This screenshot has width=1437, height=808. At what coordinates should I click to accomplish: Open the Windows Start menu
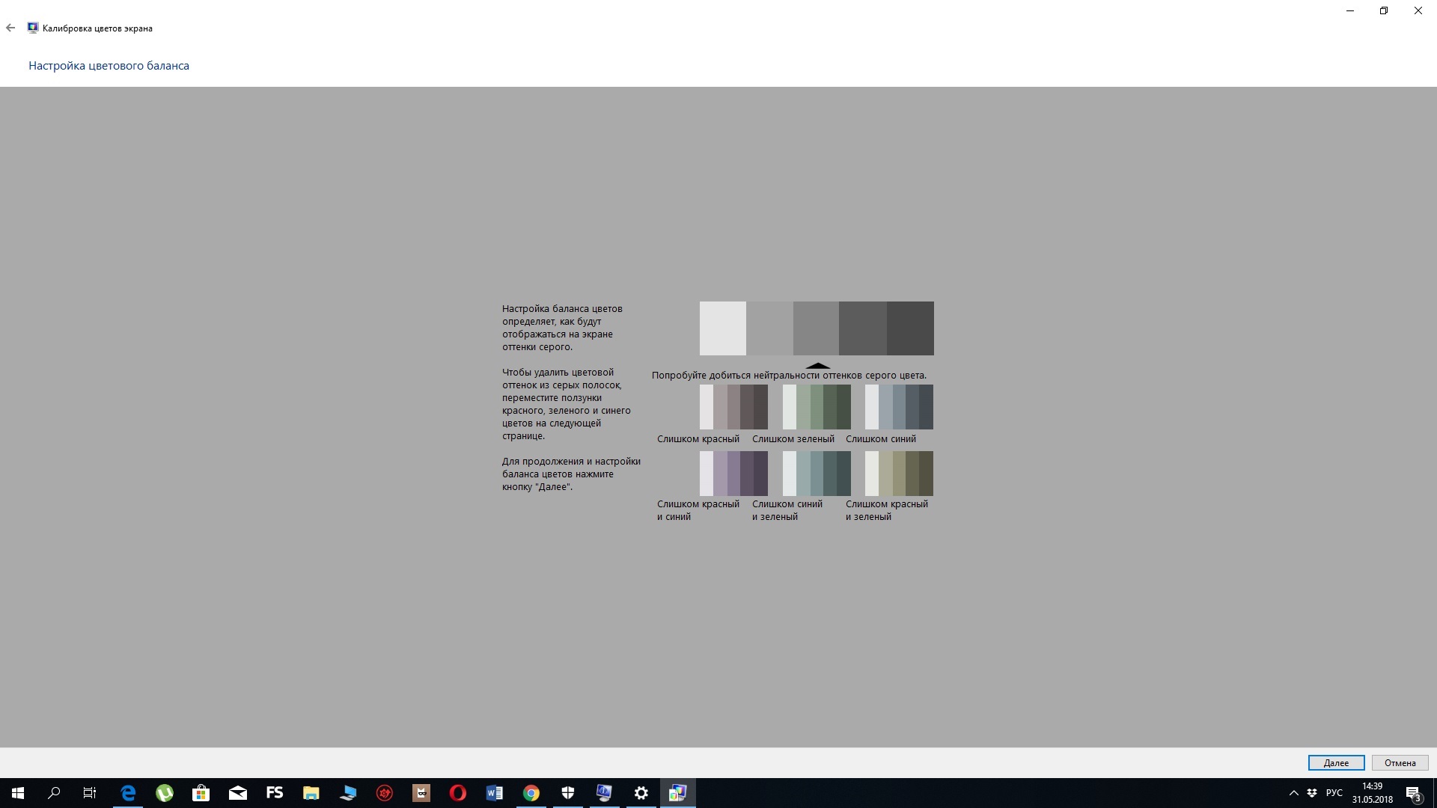pyautogui.click(x=18, y=793)
